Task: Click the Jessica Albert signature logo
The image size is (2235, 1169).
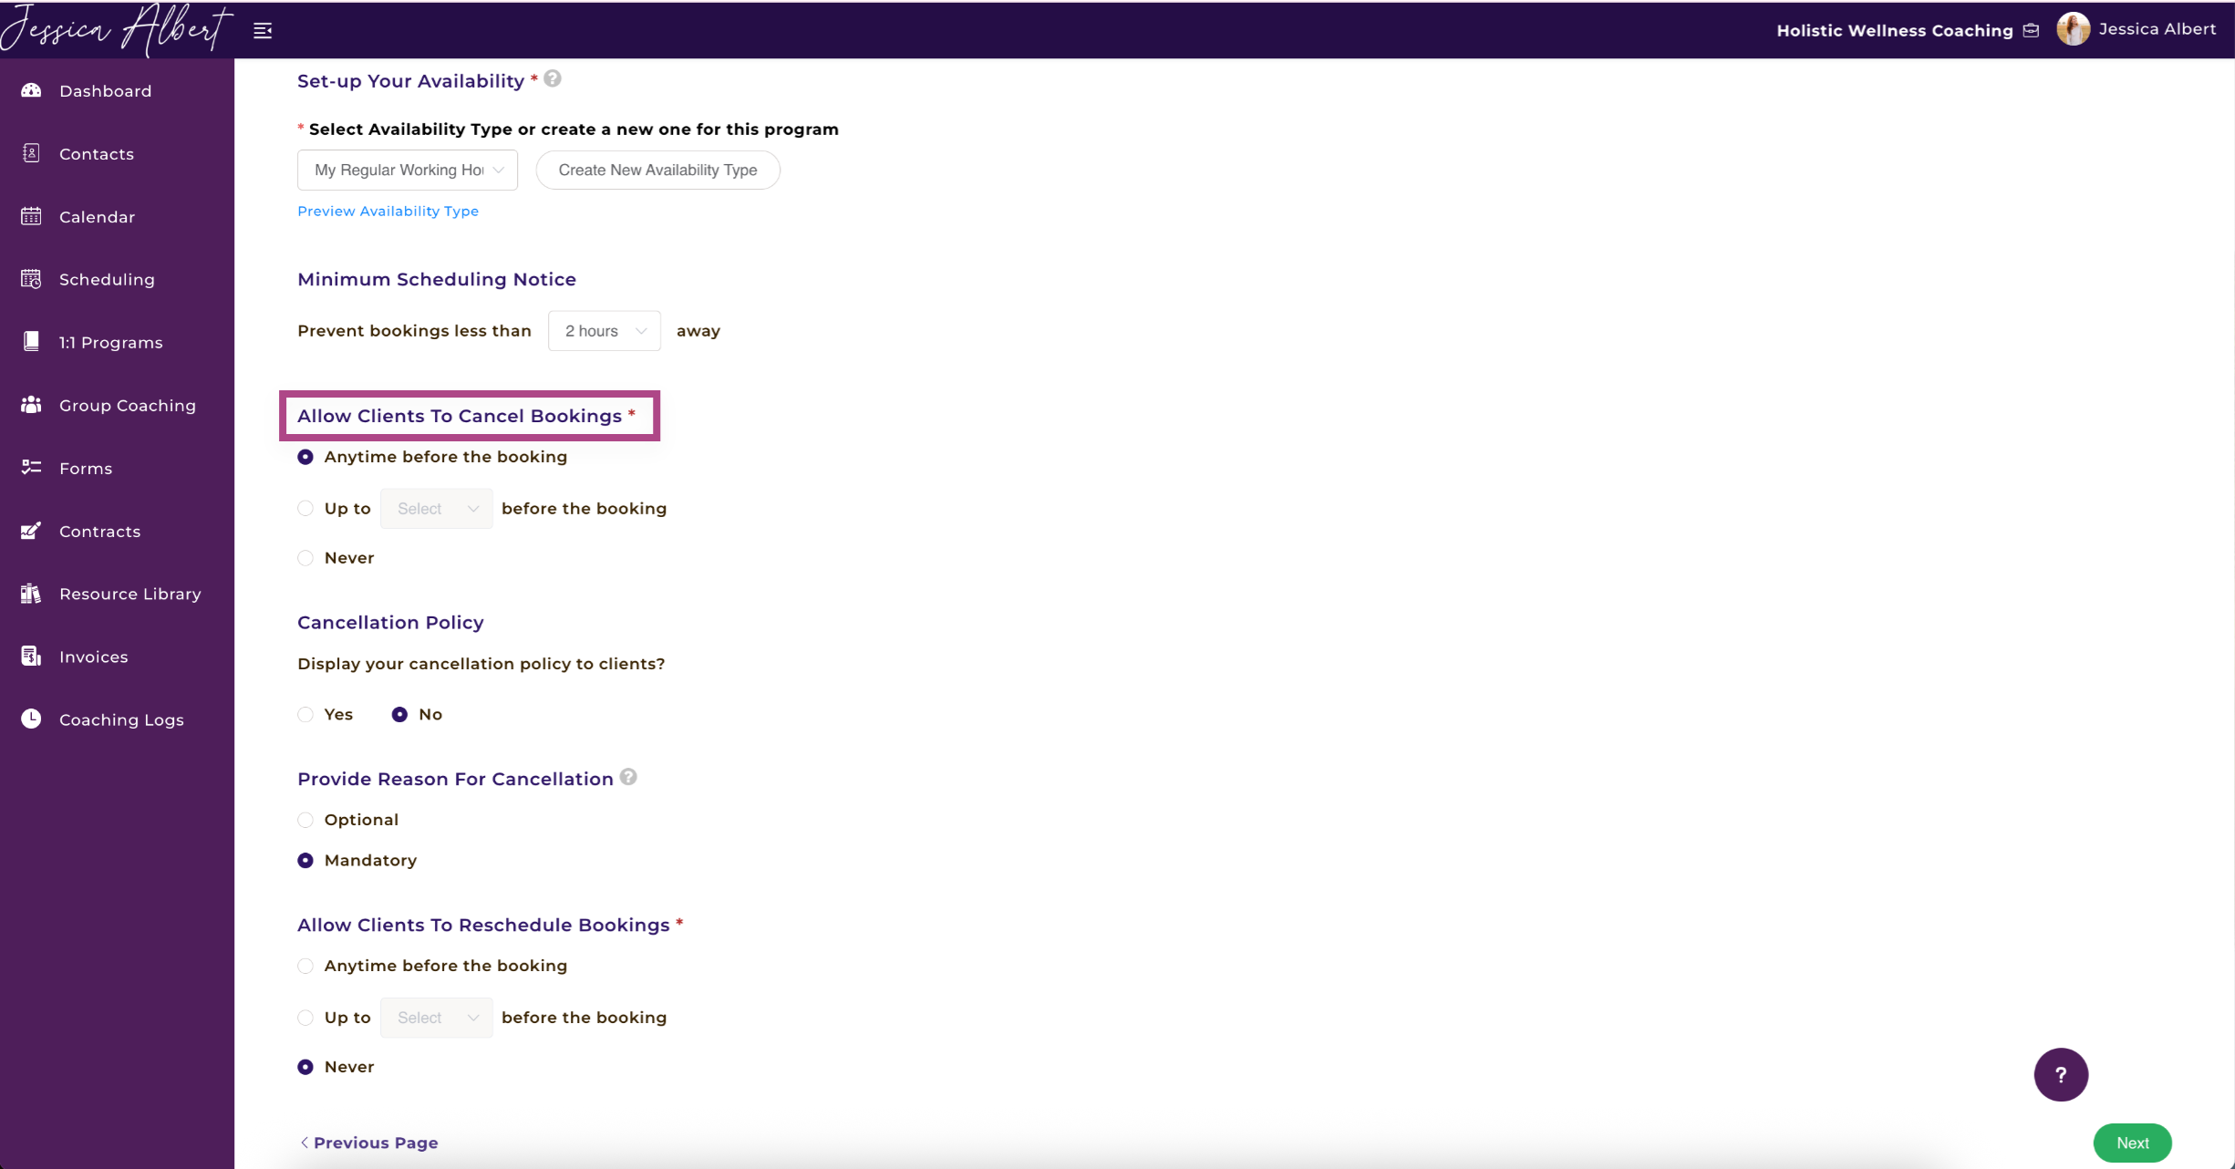Action: pos(117,30)
